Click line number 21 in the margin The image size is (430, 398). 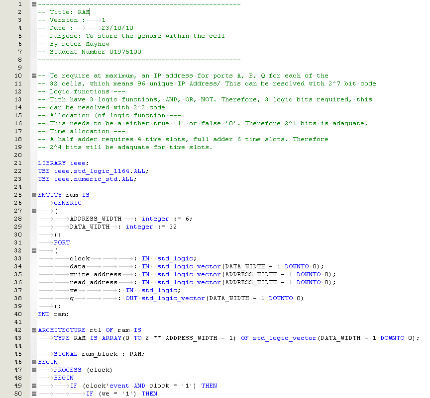click(18, 163)
